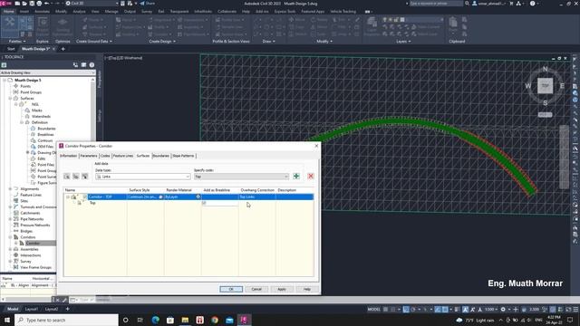Collapse the Surfaces tree node
The height and width of the screenshot is (326, 580).
pos(10,99)
